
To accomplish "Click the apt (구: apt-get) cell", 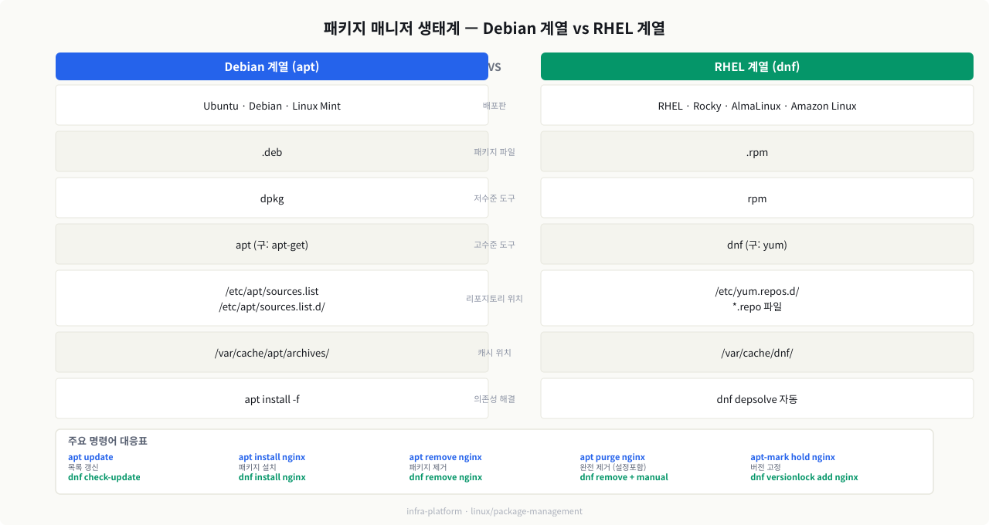I will (272, 244).
